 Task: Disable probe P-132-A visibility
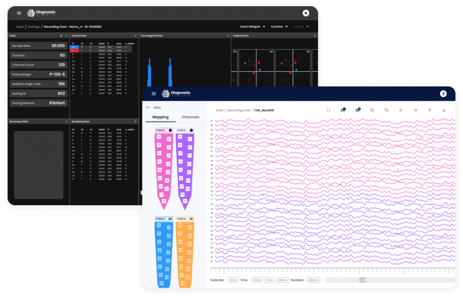coord(170,130)
